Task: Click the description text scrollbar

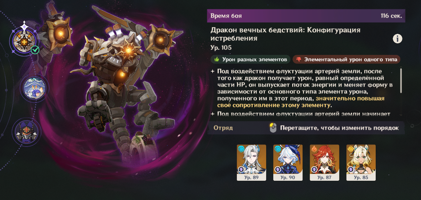Action: pos(401,81)
